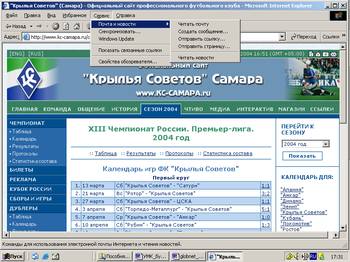Open Back button history dropdown arrow
The image size is (350, 262).
pos(31,26)
